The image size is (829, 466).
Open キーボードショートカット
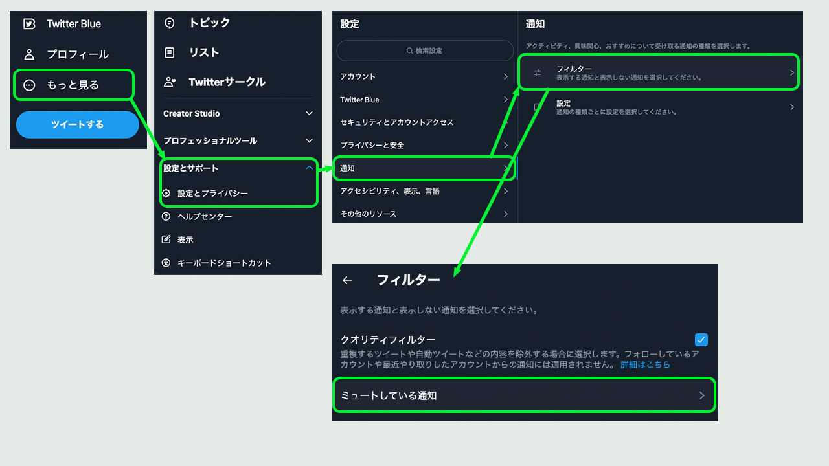coord(224,263)
